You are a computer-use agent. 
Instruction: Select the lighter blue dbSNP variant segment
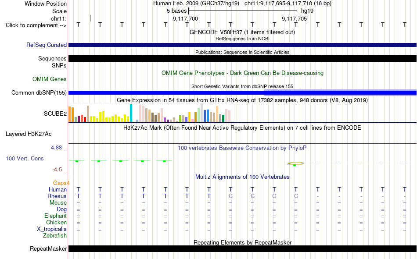(x=340, y=92)
